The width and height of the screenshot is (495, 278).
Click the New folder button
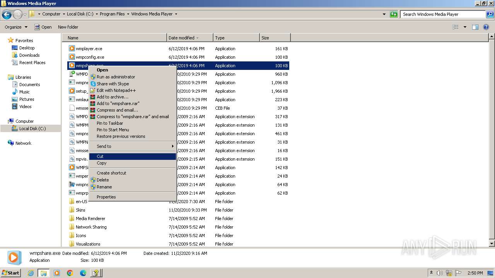pos(68,27)
